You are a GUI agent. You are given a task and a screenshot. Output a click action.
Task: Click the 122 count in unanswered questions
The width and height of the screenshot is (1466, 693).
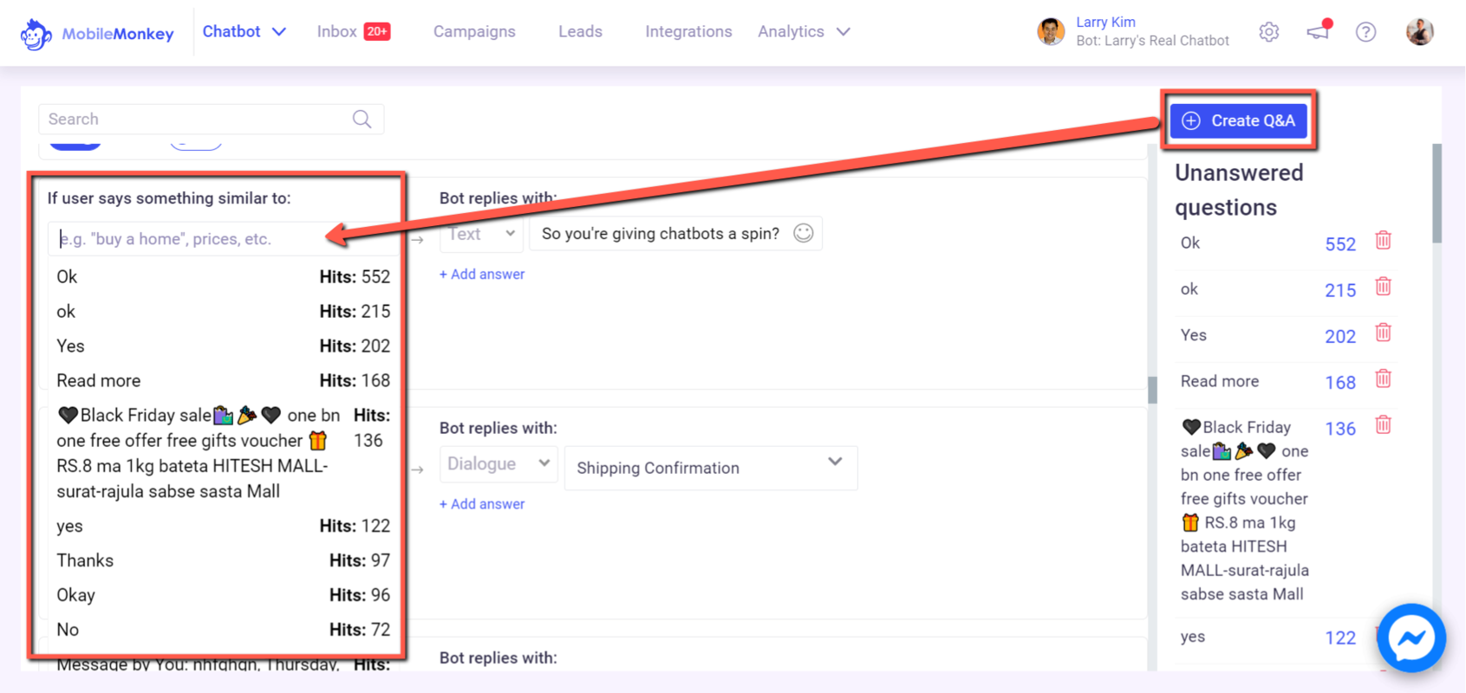(1340, 638)
